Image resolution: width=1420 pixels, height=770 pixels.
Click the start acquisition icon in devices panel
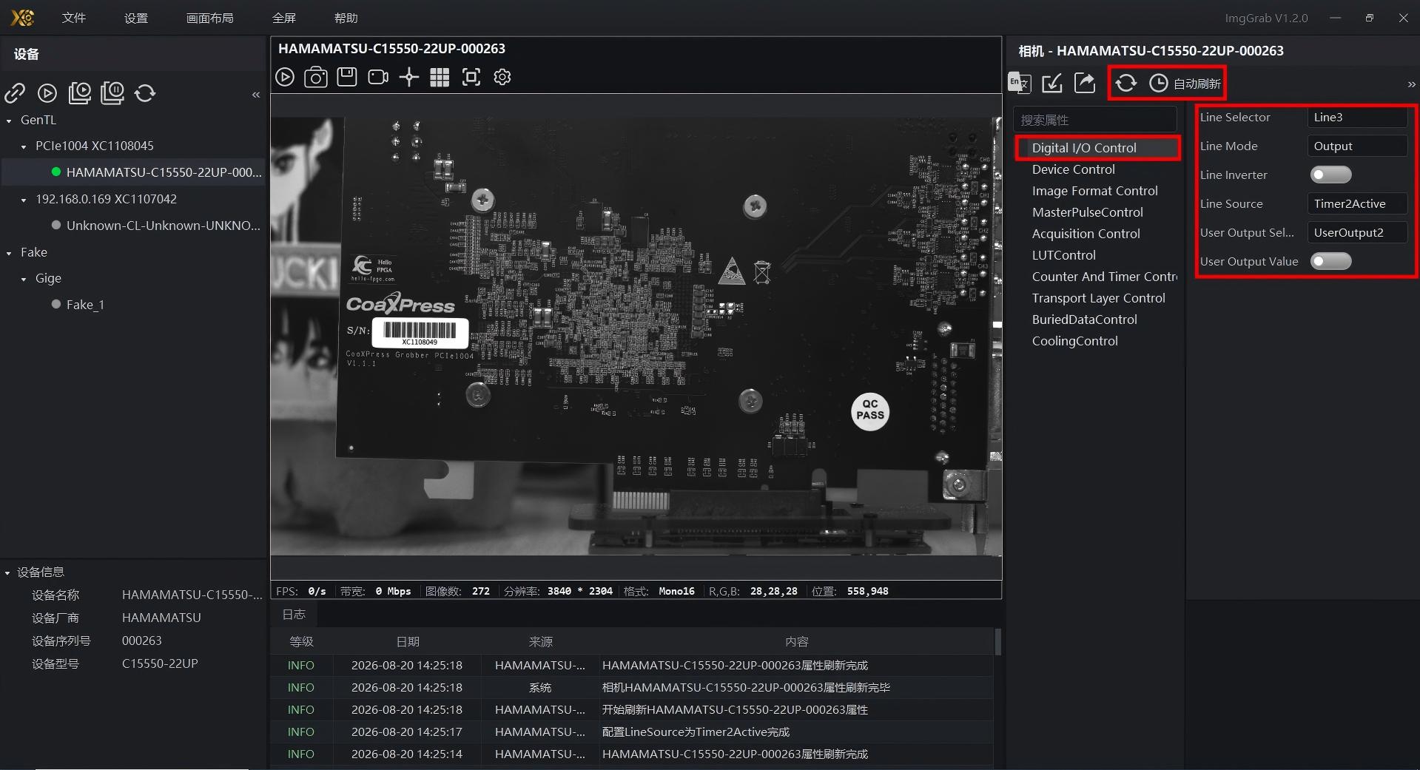pos(47,93)
